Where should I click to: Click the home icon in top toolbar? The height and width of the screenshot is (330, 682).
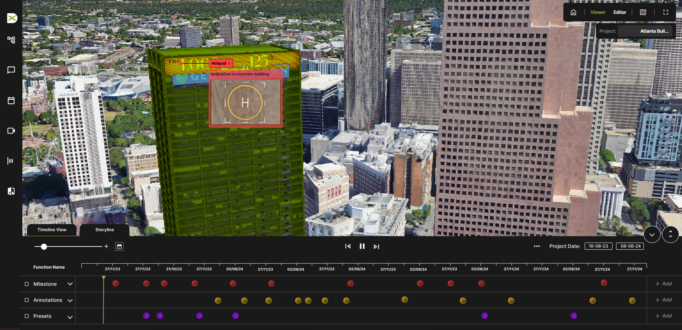[x=573, y=12]
